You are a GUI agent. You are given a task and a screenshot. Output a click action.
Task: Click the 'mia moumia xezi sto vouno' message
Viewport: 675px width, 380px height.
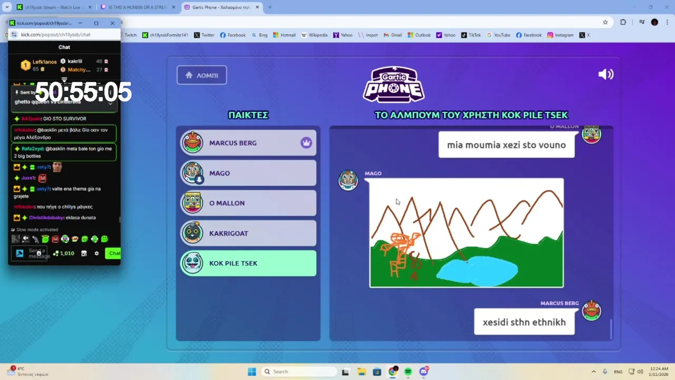(x=506, y=145)
